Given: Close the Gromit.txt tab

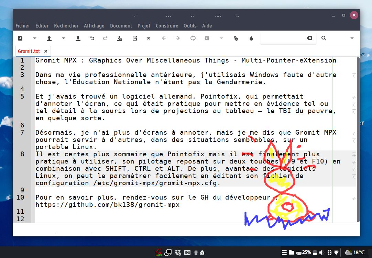Looking at the screenshot, I should pyautogui.click(x=45, y=51).
